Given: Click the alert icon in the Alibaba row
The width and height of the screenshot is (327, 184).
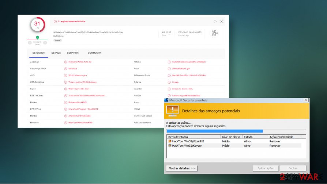Looking at the screenshot, I should (x=169, y=62).
